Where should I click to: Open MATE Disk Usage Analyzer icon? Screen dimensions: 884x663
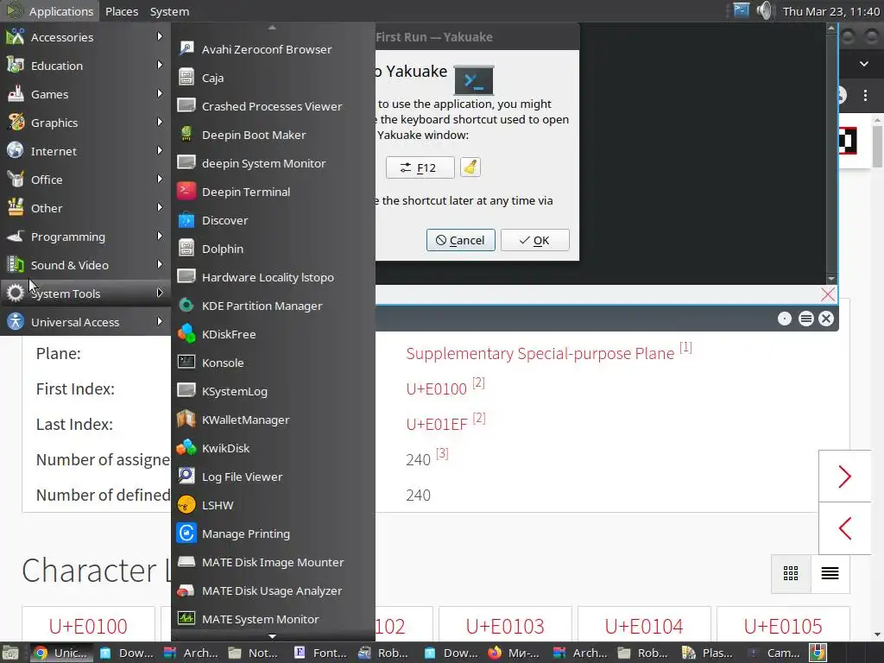point(186,590)
